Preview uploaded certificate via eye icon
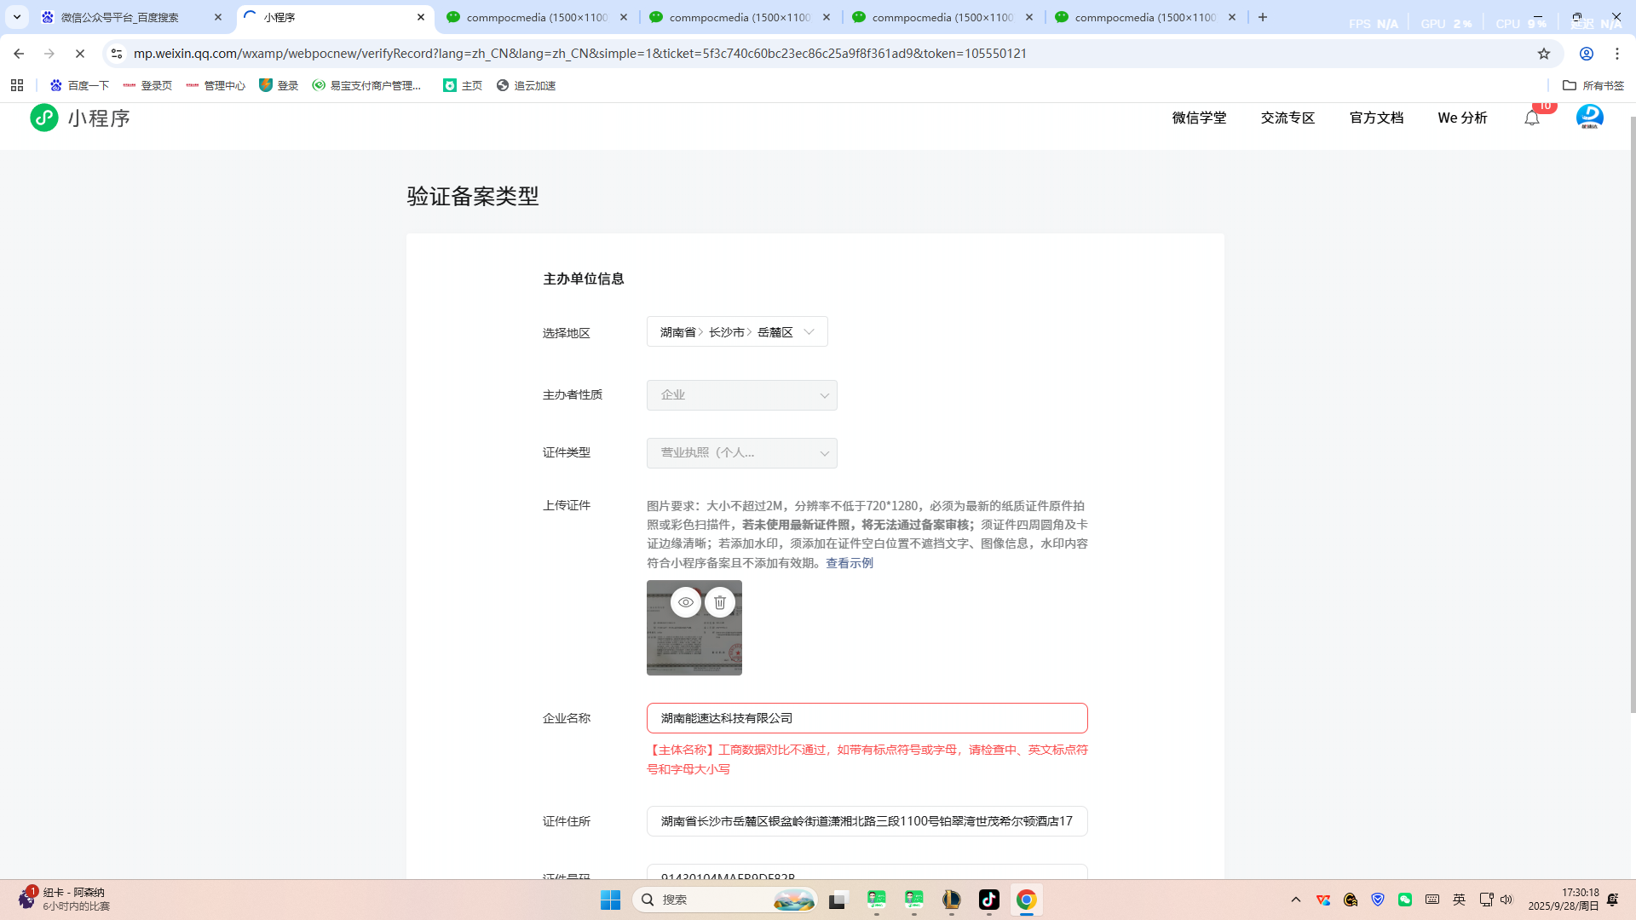This screenshot has width=1636, height=920. (685, 602)
